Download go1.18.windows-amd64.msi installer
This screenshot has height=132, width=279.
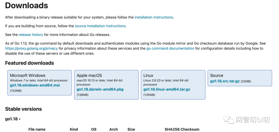tap(35, 85)
